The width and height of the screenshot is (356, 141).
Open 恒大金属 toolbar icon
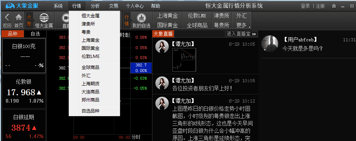pos(44,18)
